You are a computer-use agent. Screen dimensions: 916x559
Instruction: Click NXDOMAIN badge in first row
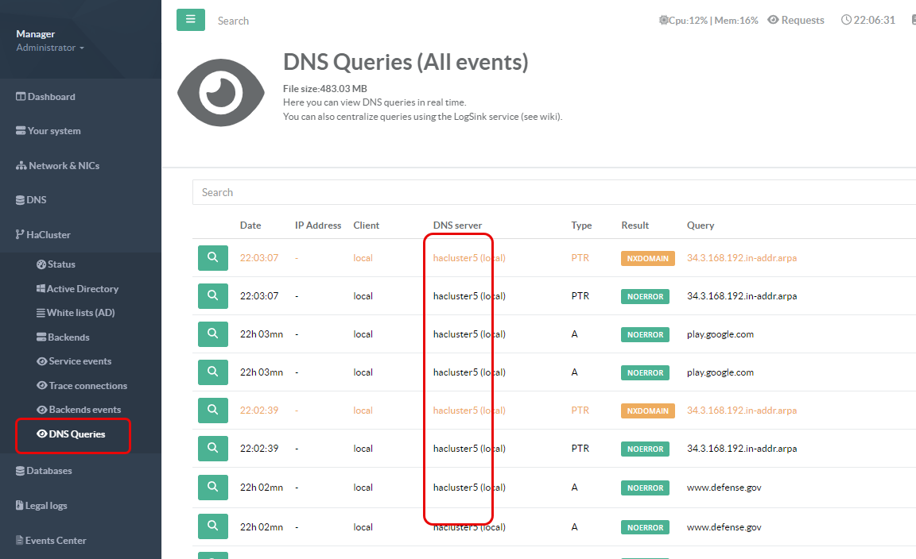tap(647, 258)
